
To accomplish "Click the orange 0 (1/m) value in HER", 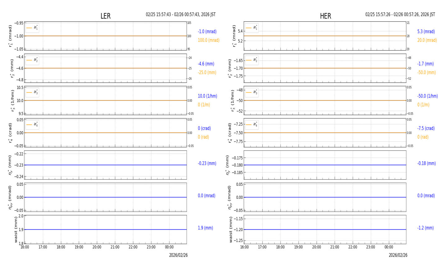I will click(423, 105).
